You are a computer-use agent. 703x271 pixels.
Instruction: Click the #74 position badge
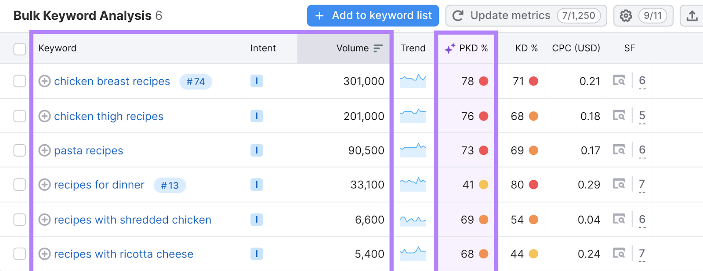(x=196, y=82)
